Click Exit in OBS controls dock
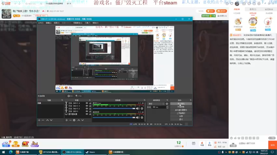The image size is (277, 155). point(181,120)
